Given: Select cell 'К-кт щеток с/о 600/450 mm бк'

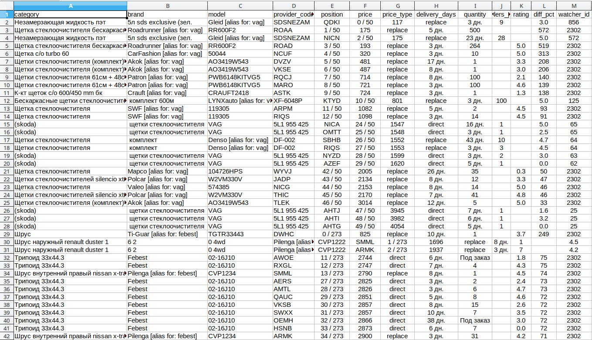Looking at the screenshot, I should tap(70, 93).
